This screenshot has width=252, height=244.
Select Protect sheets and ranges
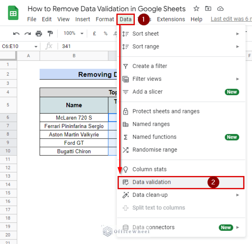[x=166, y=111]
